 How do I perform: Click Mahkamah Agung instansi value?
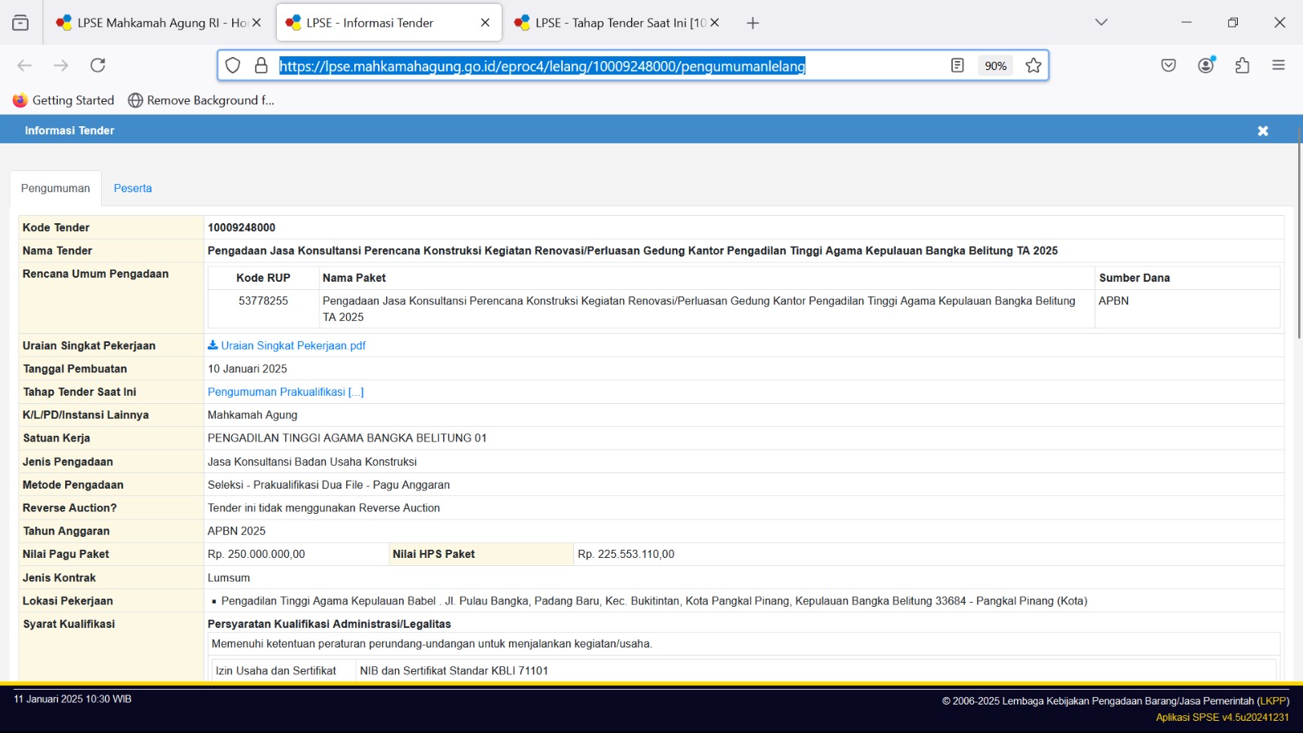pos(252,415)
